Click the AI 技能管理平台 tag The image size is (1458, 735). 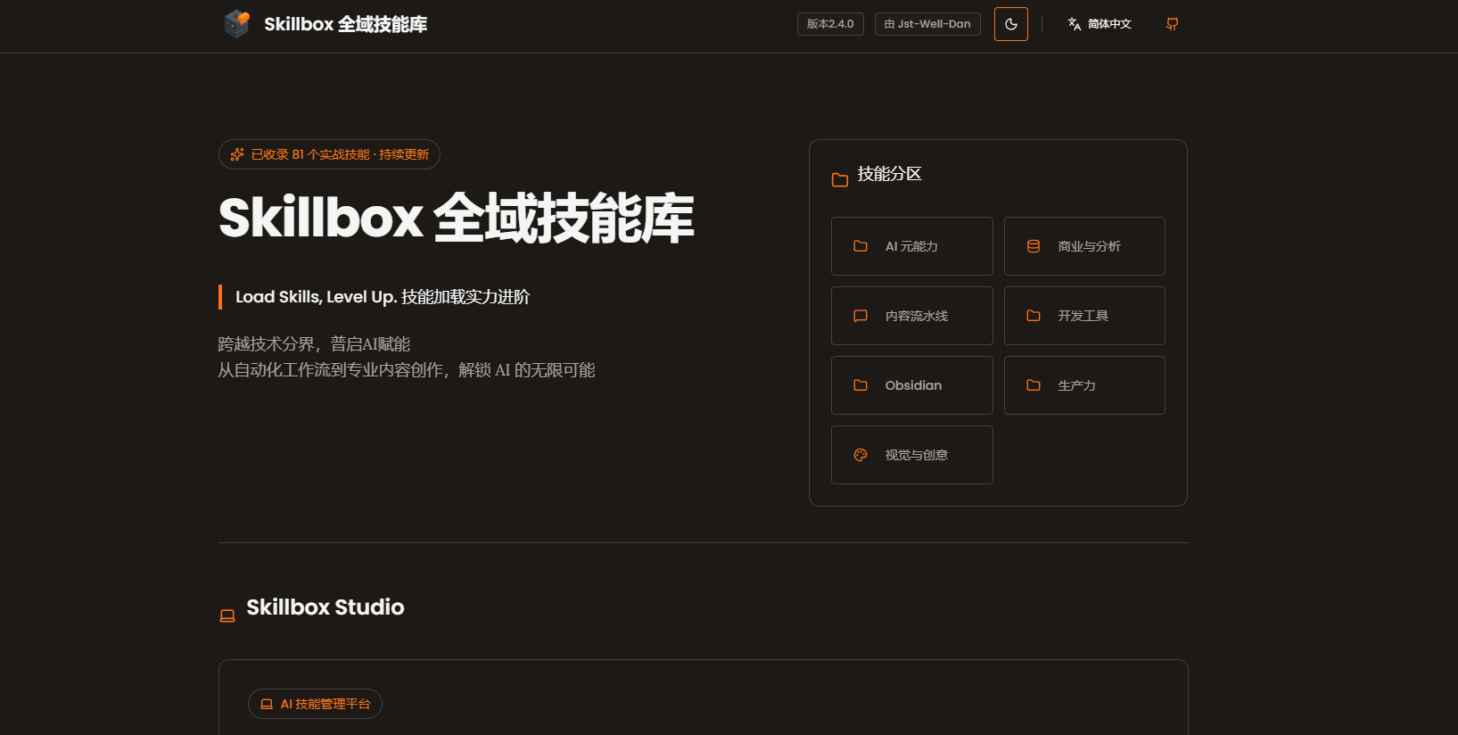pyautogui.click(x=315, y=704)
